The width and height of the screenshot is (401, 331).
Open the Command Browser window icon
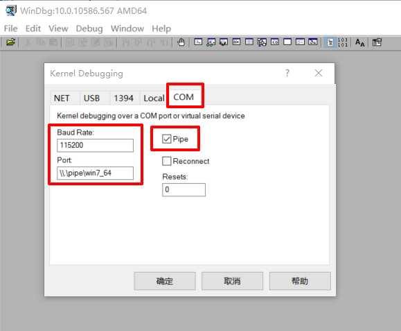[313, 42]
